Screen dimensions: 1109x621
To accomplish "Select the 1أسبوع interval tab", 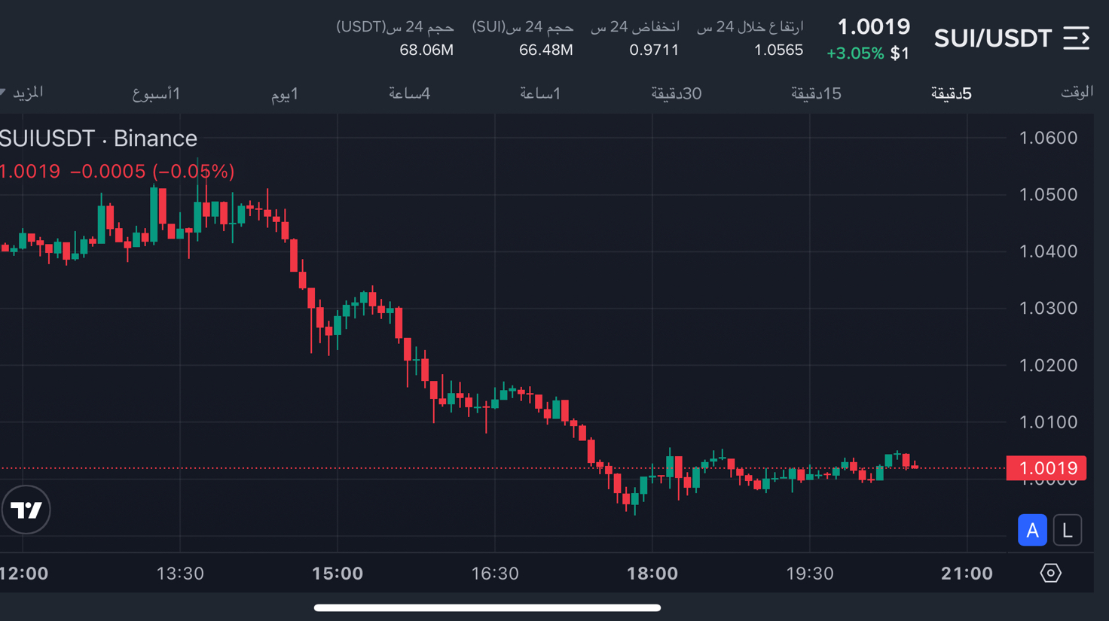I will coord(156,94).
